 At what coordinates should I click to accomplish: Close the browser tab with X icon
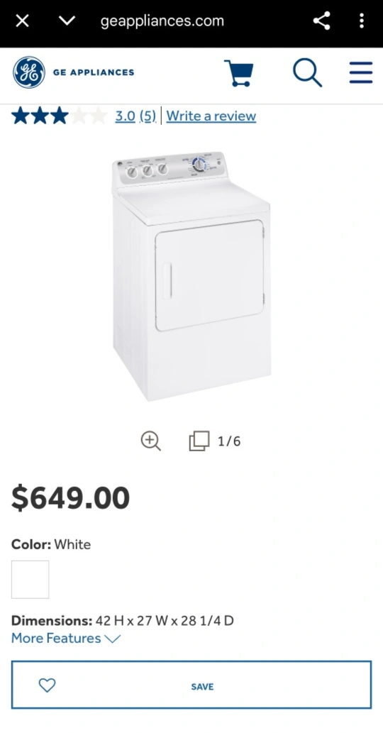[x=22, y=21]
